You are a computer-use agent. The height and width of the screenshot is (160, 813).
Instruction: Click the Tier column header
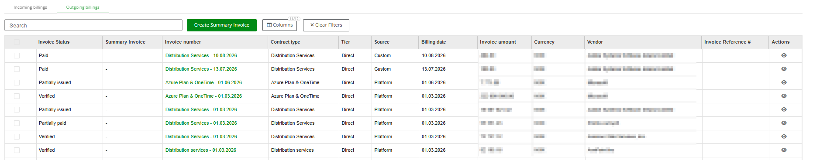click(x=345, y=42)
